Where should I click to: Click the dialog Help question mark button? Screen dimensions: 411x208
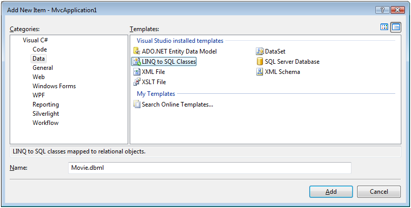[381, 10]
